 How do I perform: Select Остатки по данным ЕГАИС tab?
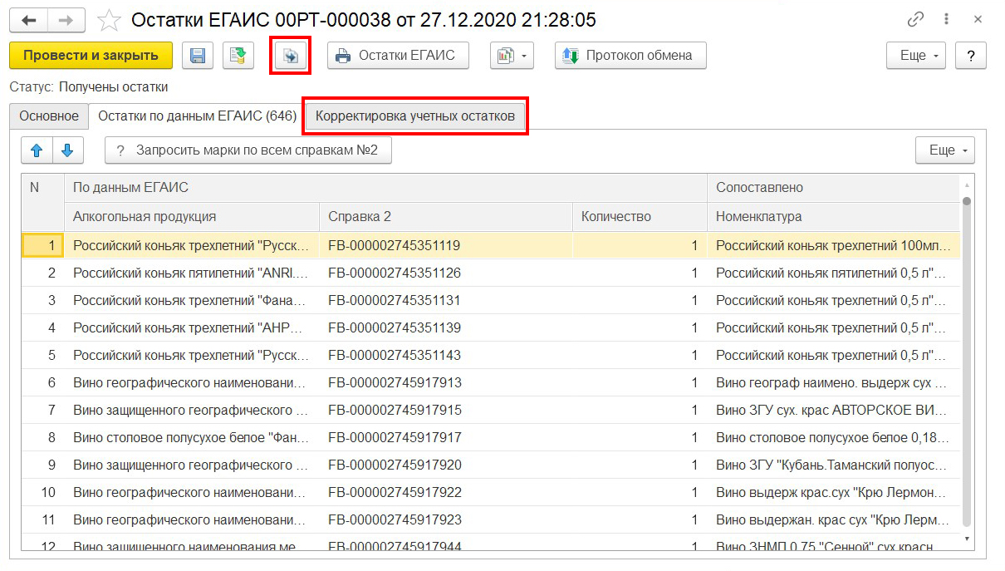pos(197,116)
